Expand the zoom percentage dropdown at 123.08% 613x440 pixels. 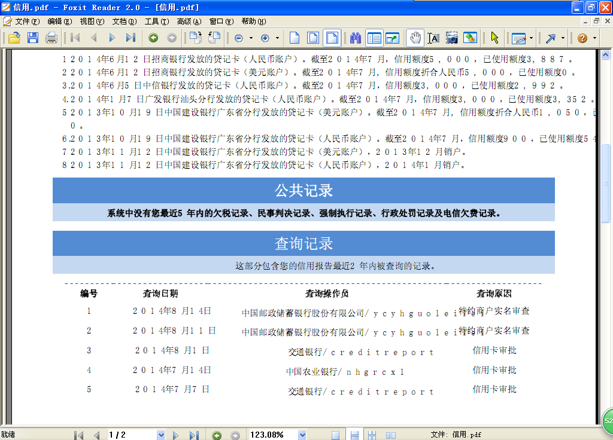[302, 435]
